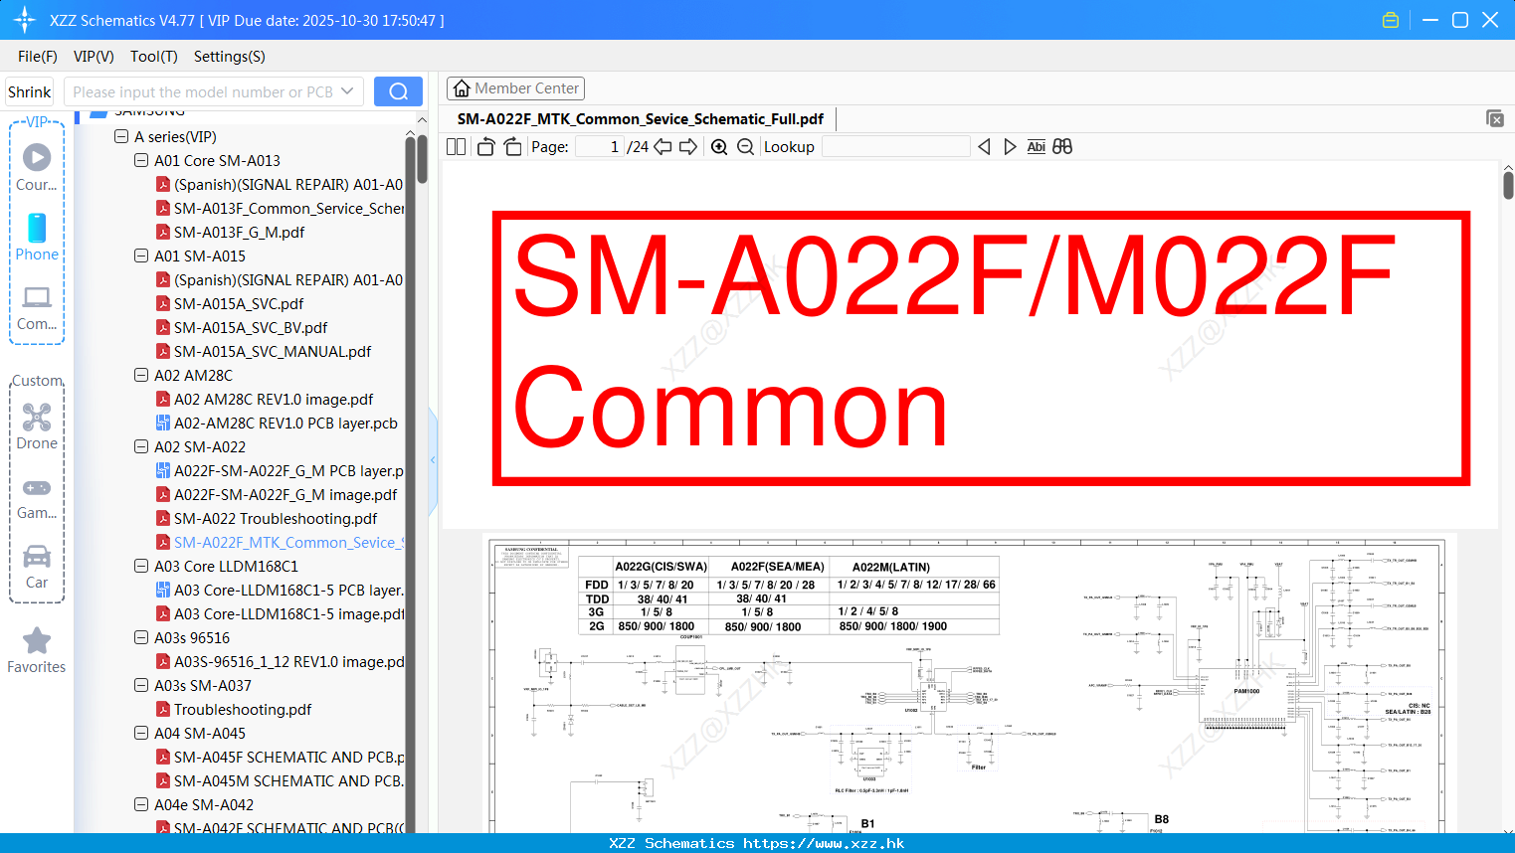Open the Settings(S) menu
The image size is (1515, 853).
click(230, 57)
